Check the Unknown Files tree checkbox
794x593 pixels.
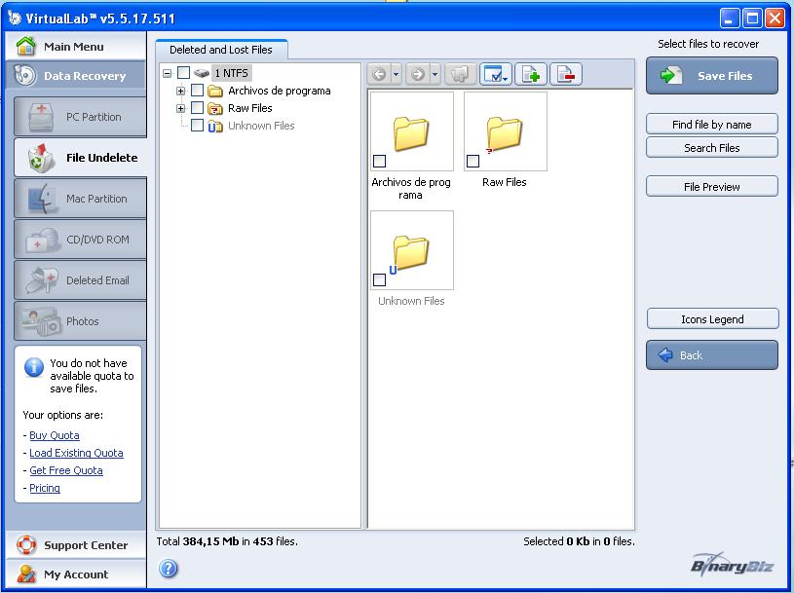198,125
